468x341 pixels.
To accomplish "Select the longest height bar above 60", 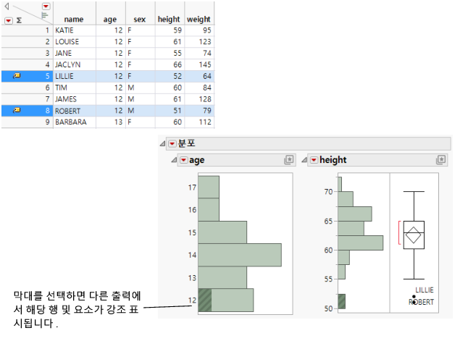I will 361,243.
